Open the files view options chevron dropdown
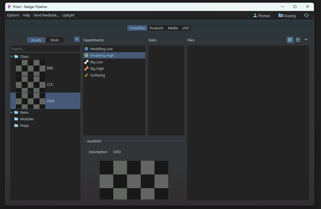The image size is (321, 209). 306,40
